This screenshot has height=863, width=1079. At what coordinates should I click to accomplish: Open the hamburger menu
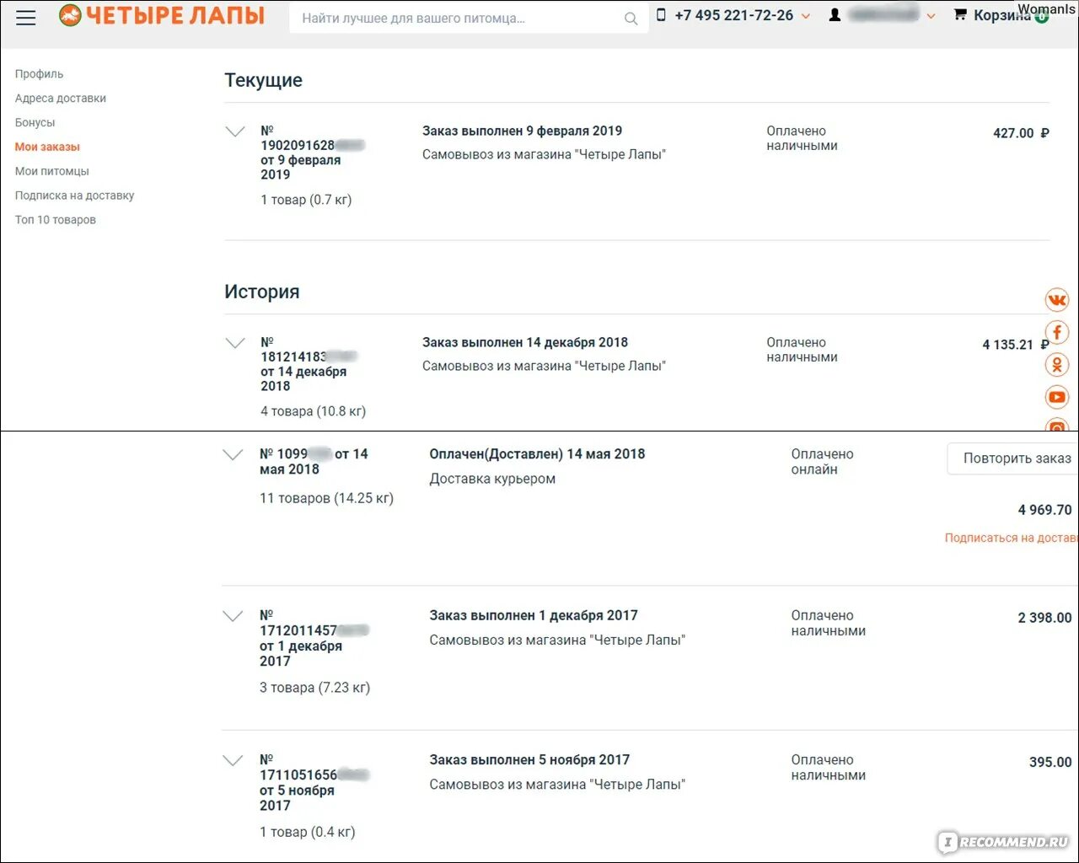tap(26, 17)
